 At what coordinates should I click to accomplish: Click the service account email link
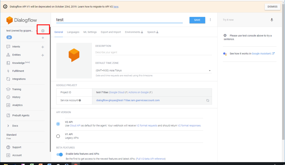point(128,100)
